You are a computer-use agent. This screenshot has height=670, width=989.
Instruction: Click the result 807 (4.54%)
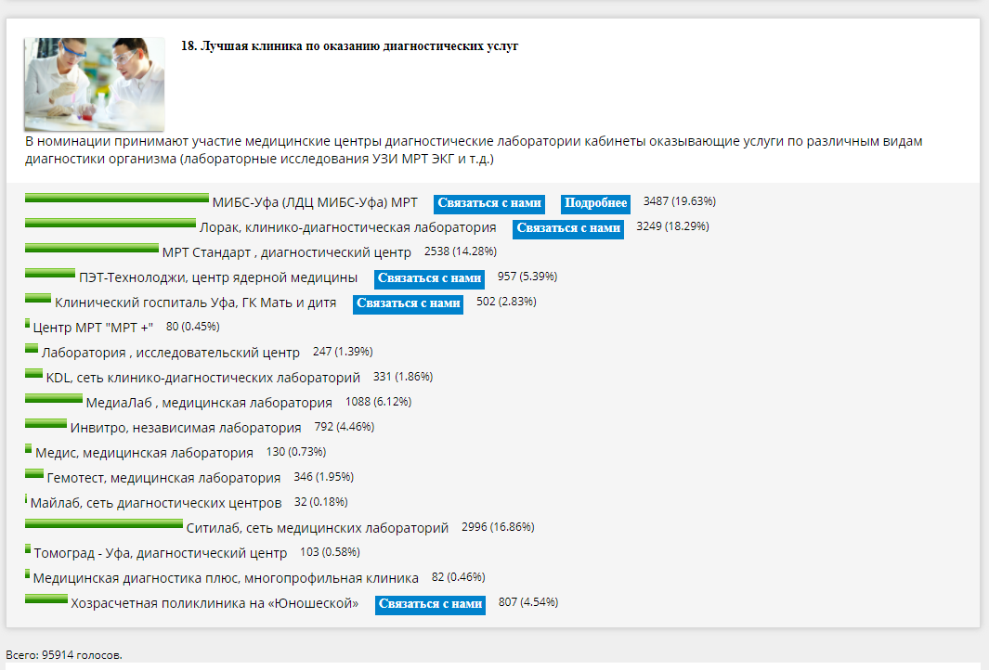(x=527, y=602)
